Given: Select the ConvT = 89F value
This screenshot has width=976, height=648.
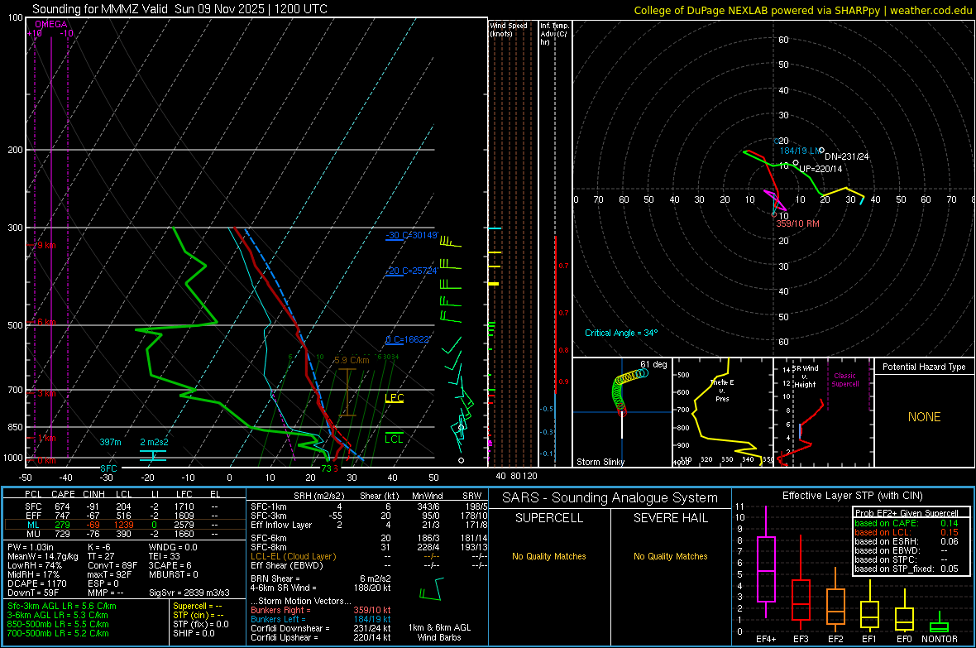Looking at the screenshot, I should (112, 565).
